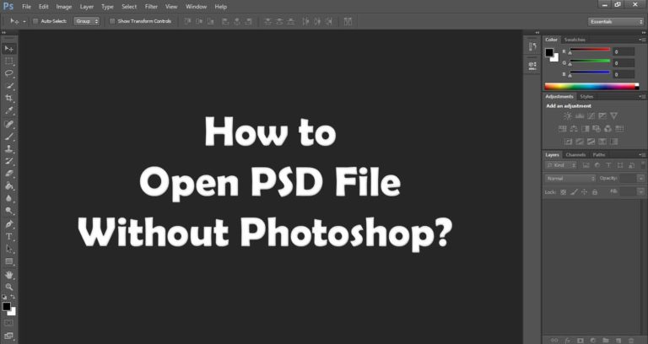
Task: Open the History panel icon in the dock
Action: 532,46
